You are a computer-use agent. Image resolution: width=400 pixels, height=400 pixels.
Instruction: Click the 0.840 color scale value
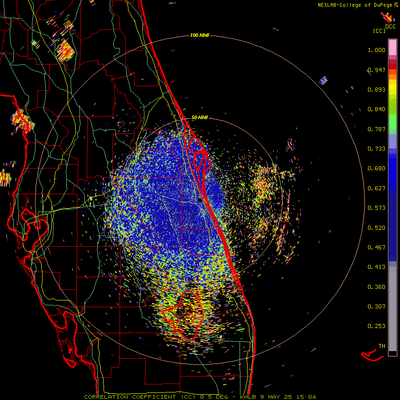(376, 109)
